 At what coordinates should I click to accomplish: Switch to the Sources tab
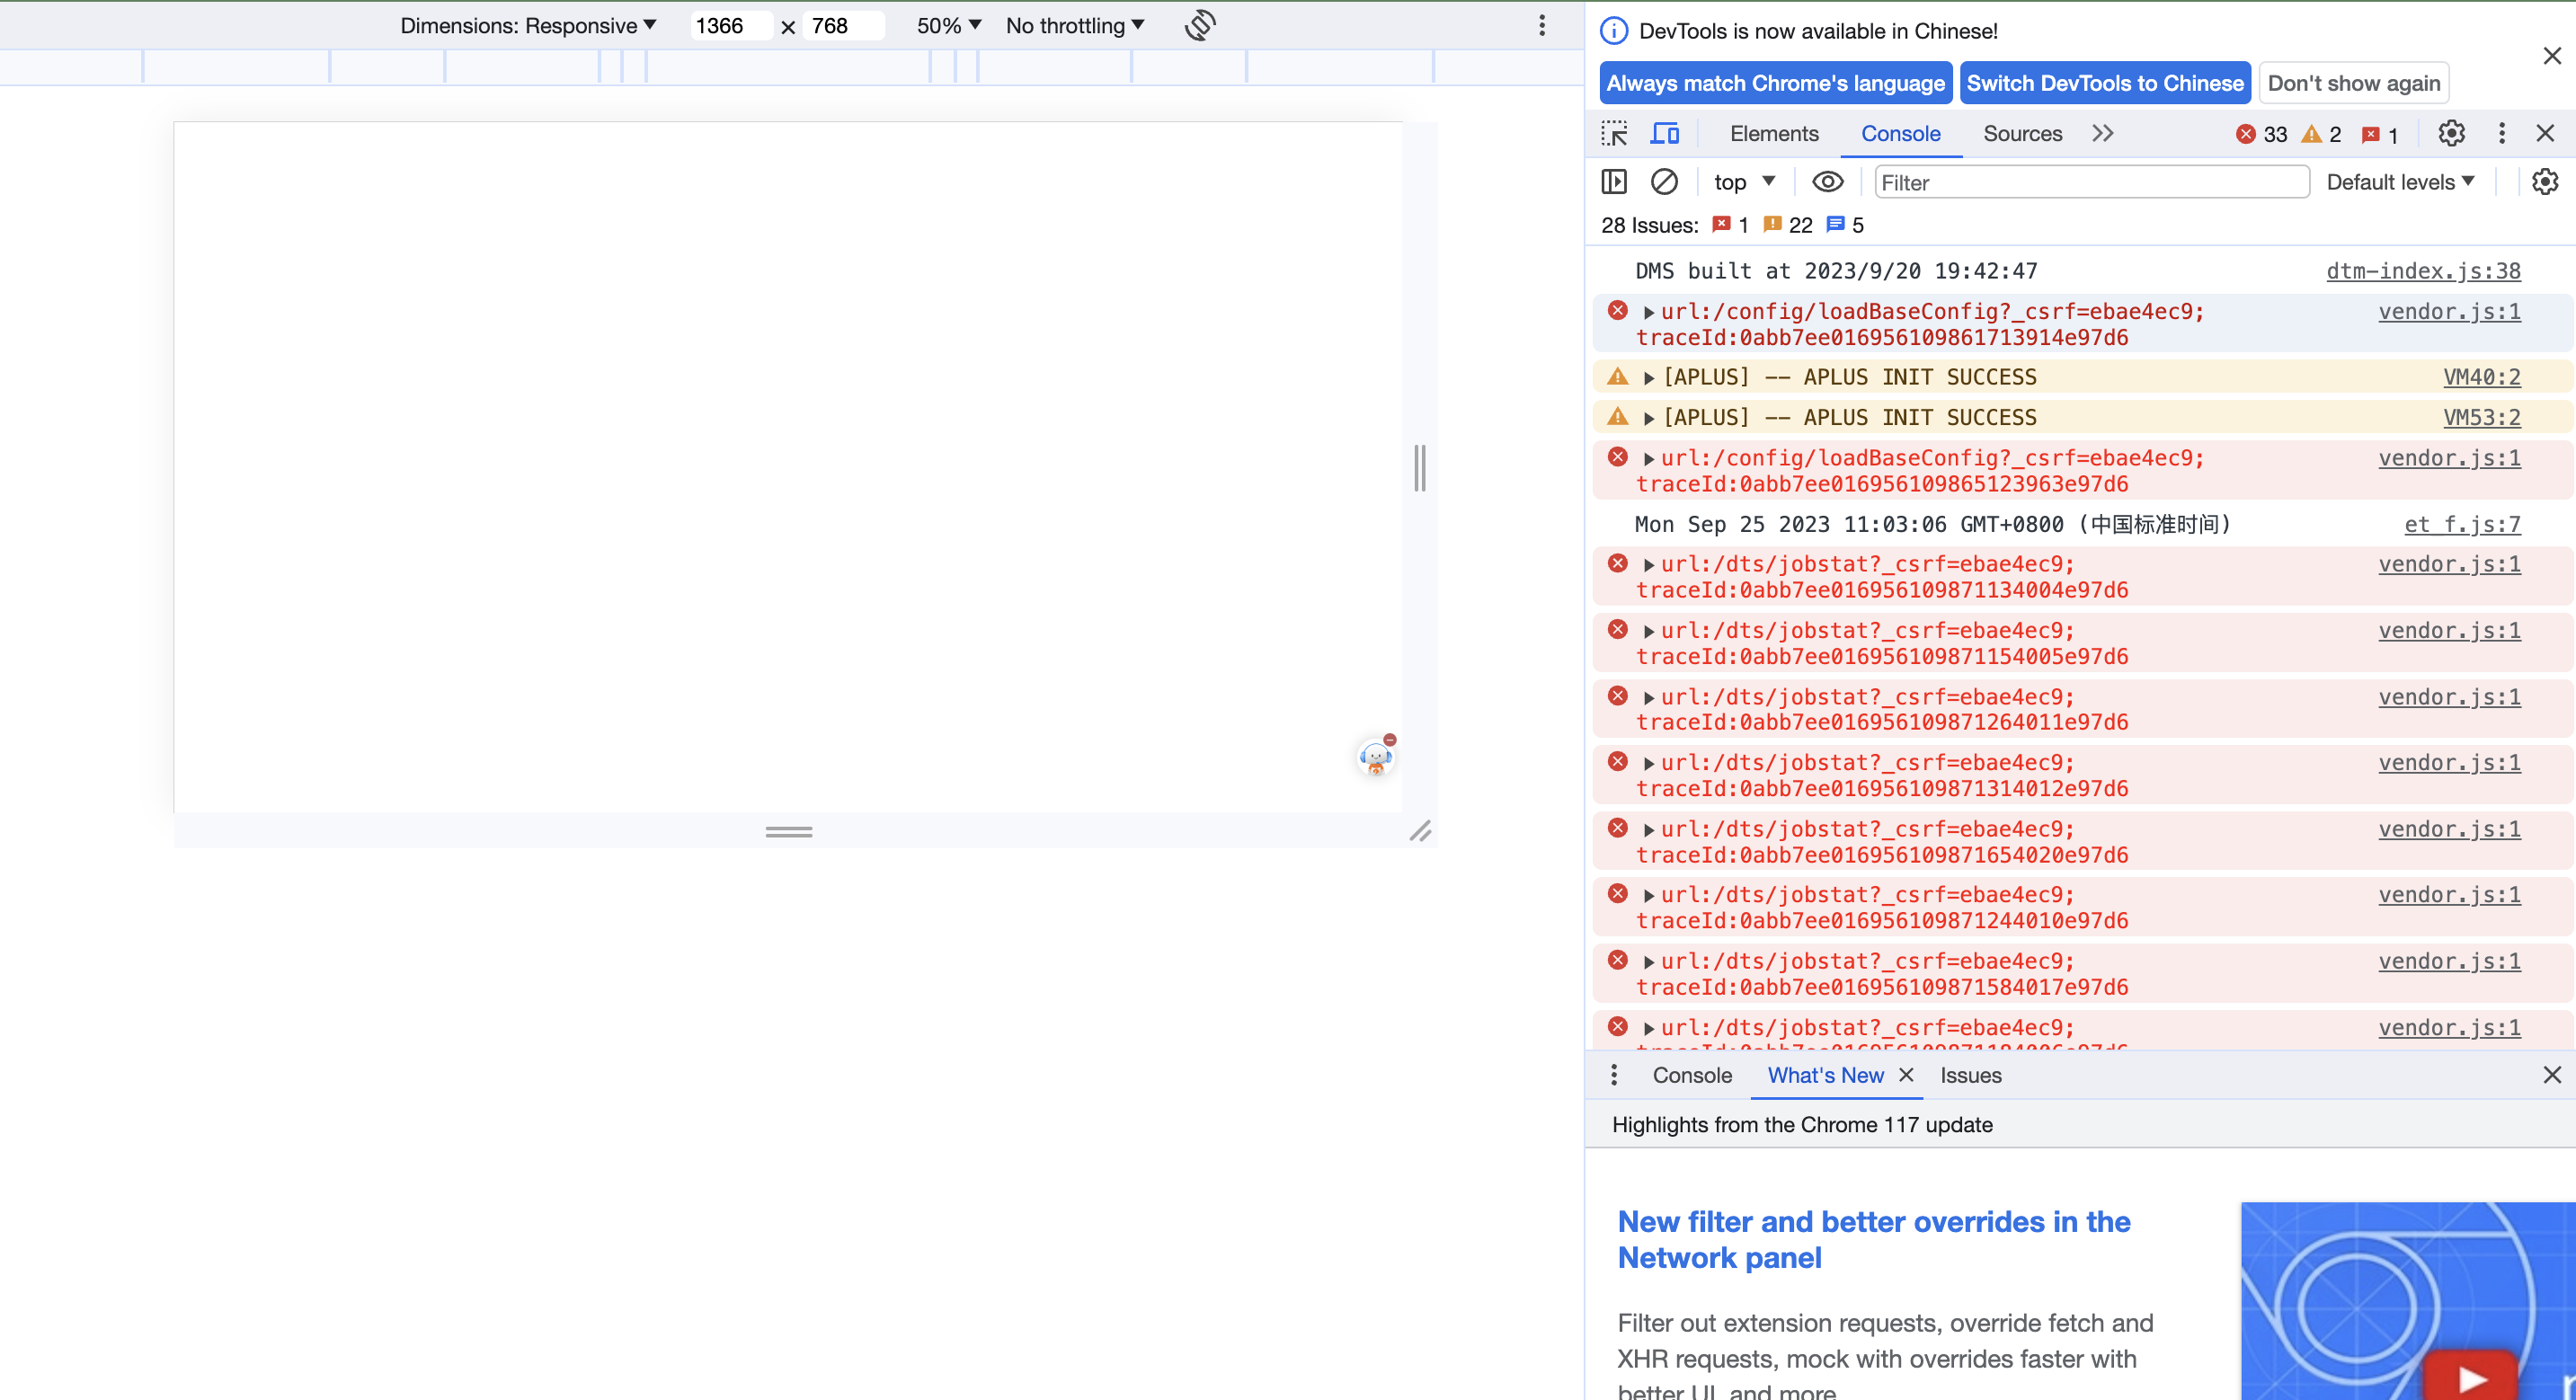[x=2022, y=133]
